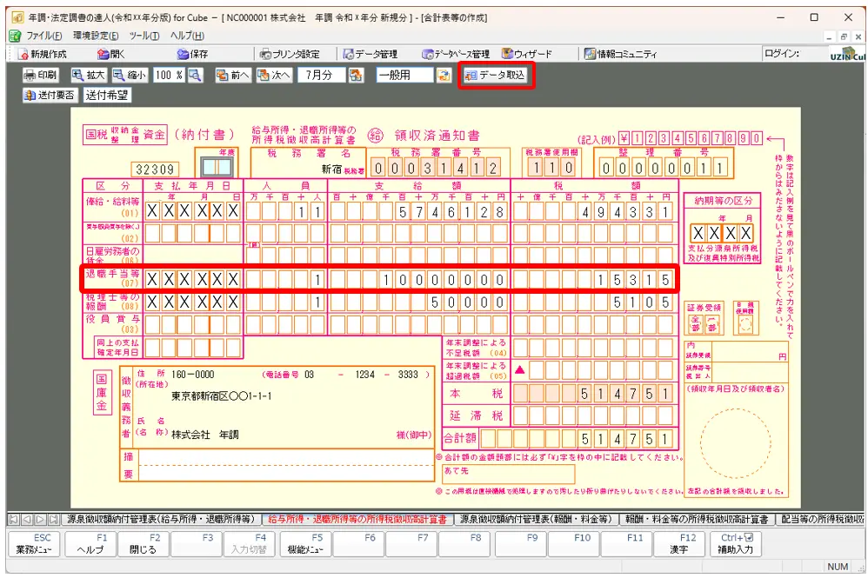
Task: Click ESC 業務メニュー function key
Action: [34, 544]
